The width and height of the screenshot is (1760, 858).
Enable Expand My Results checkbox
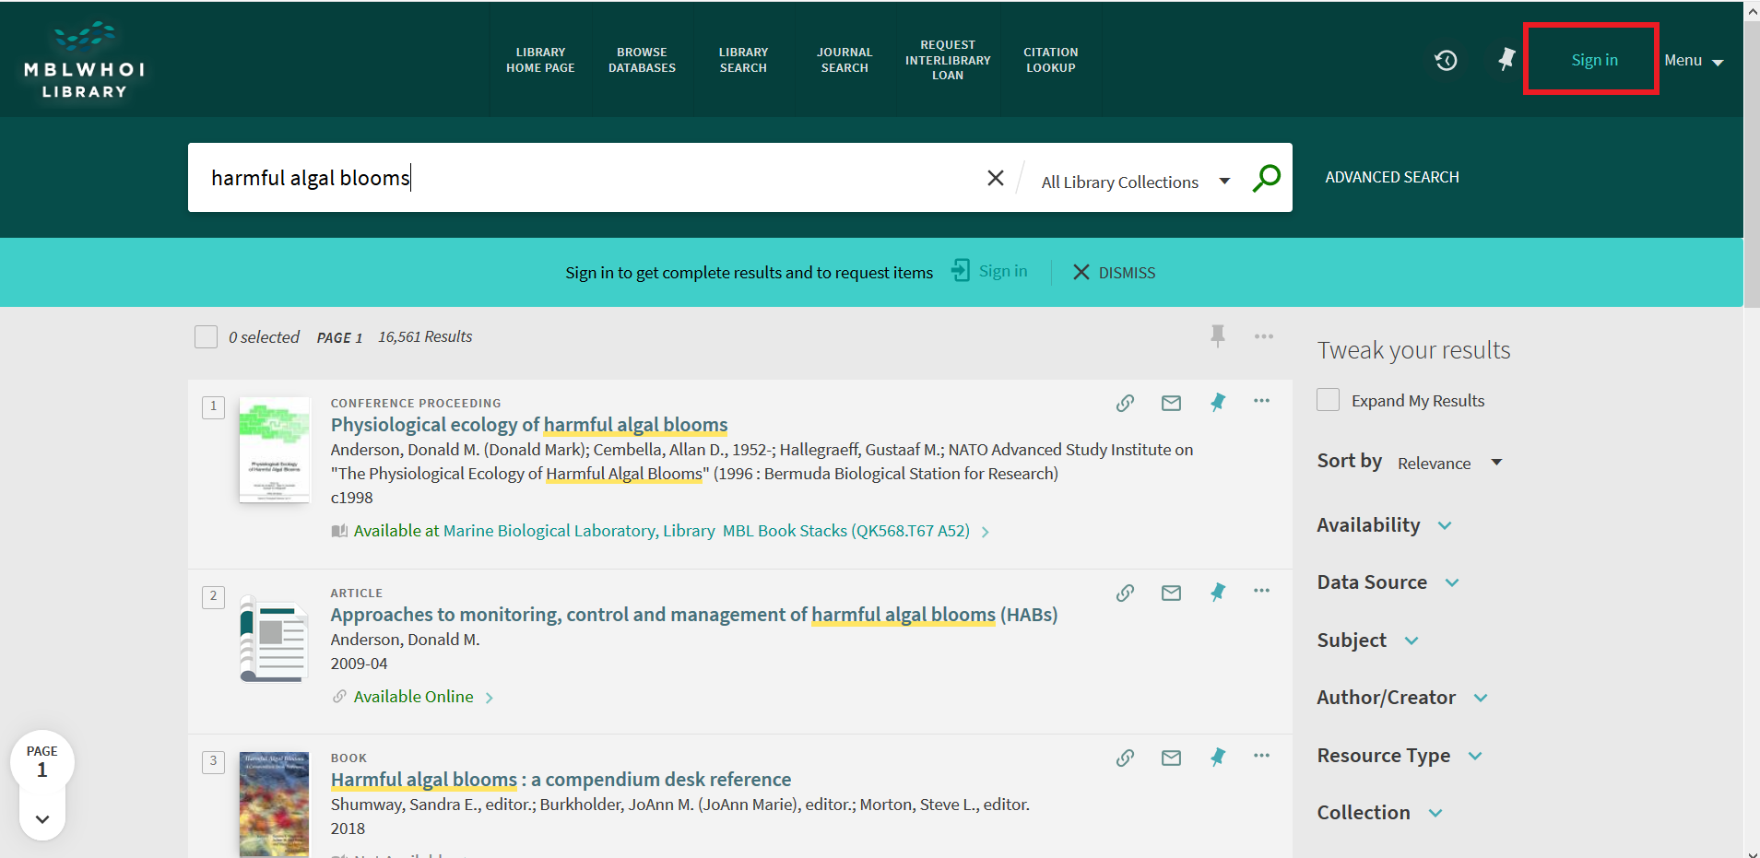tap(1328, 400)
